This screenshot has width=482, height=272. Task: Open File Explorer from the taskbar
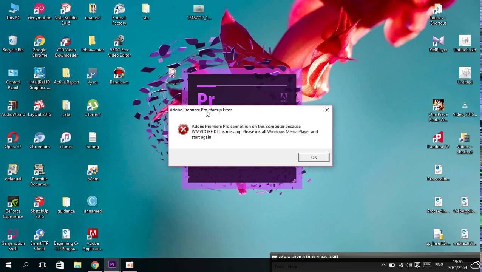point(77,265)
